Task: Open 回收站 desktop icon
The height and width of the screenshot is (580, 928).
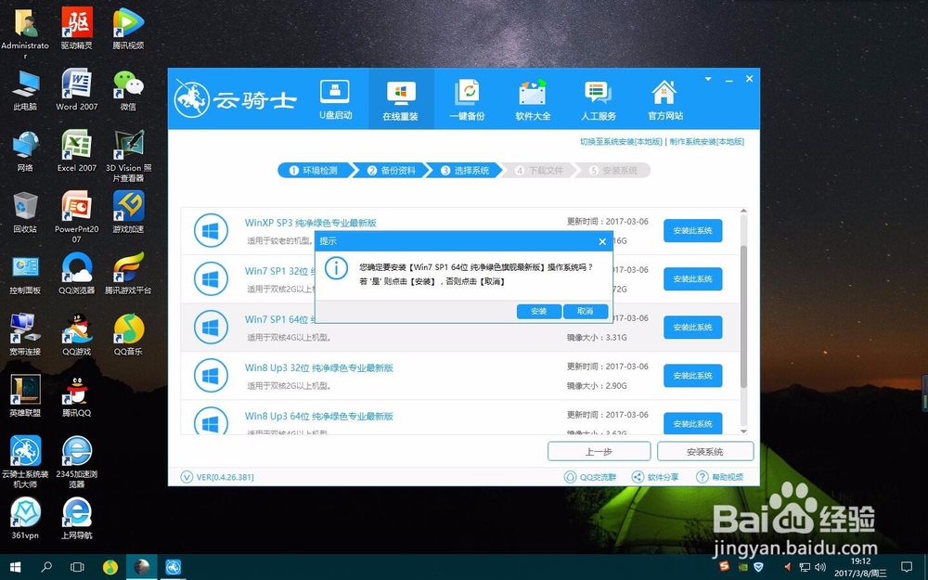Action: pos(25,213)
